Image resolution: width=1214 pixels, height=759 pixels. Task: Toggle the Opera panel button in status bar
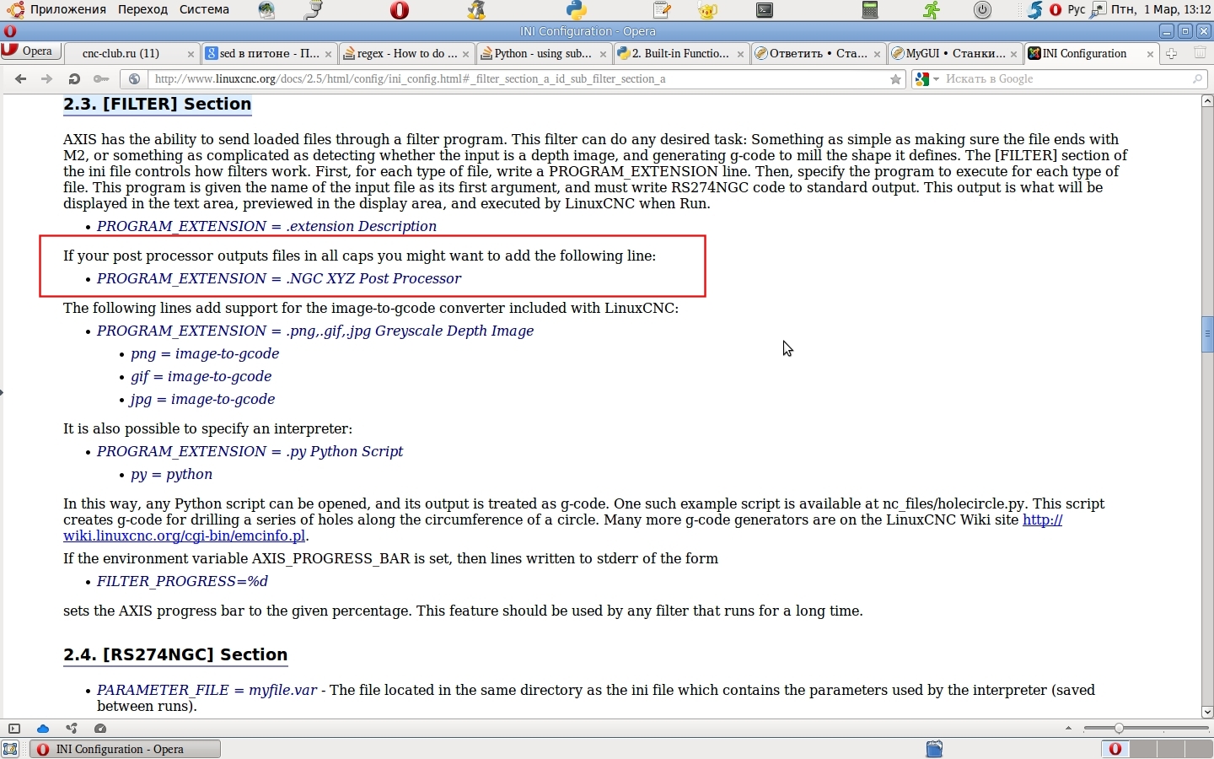point(14,729)
